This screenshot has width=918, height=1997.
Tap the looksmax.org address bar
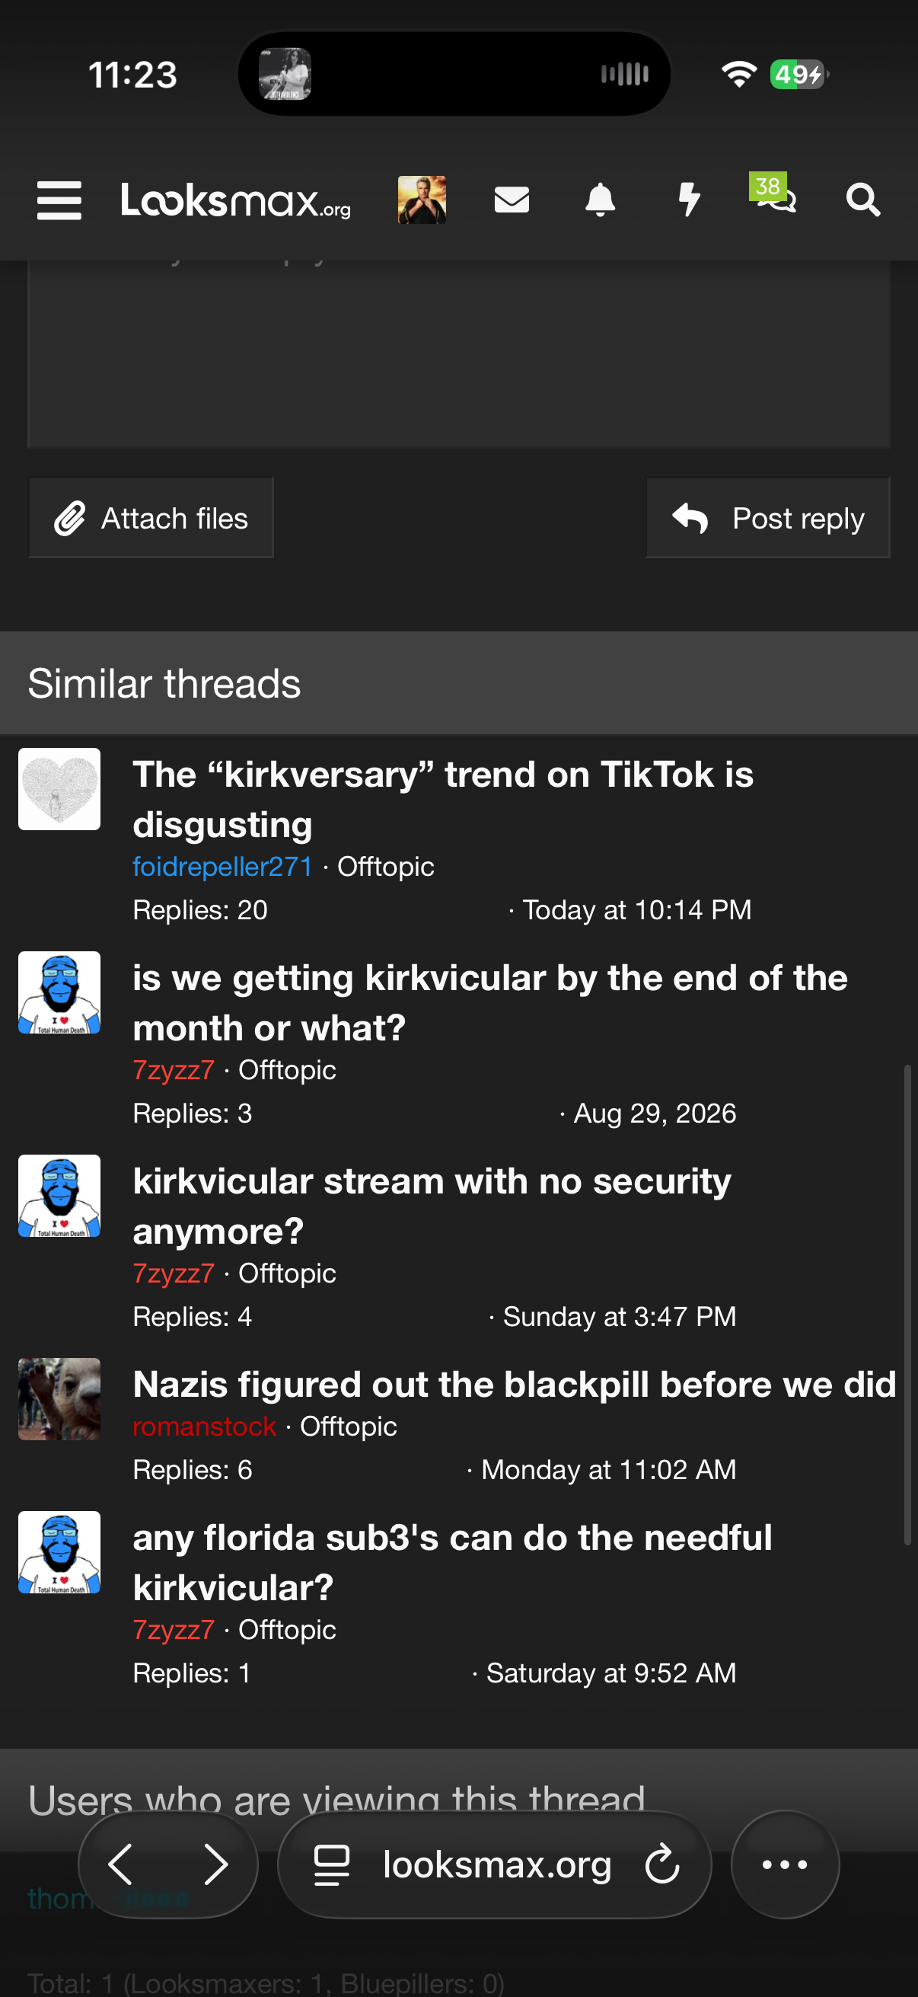(494, 1864)
